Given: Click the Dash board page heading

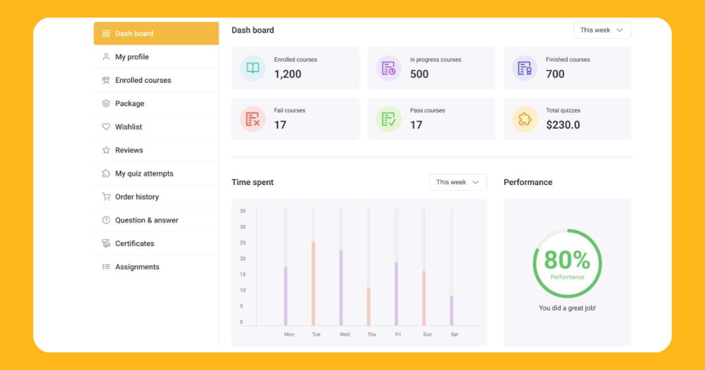Looking at the screenshot, I should click(x=253, y=30).
